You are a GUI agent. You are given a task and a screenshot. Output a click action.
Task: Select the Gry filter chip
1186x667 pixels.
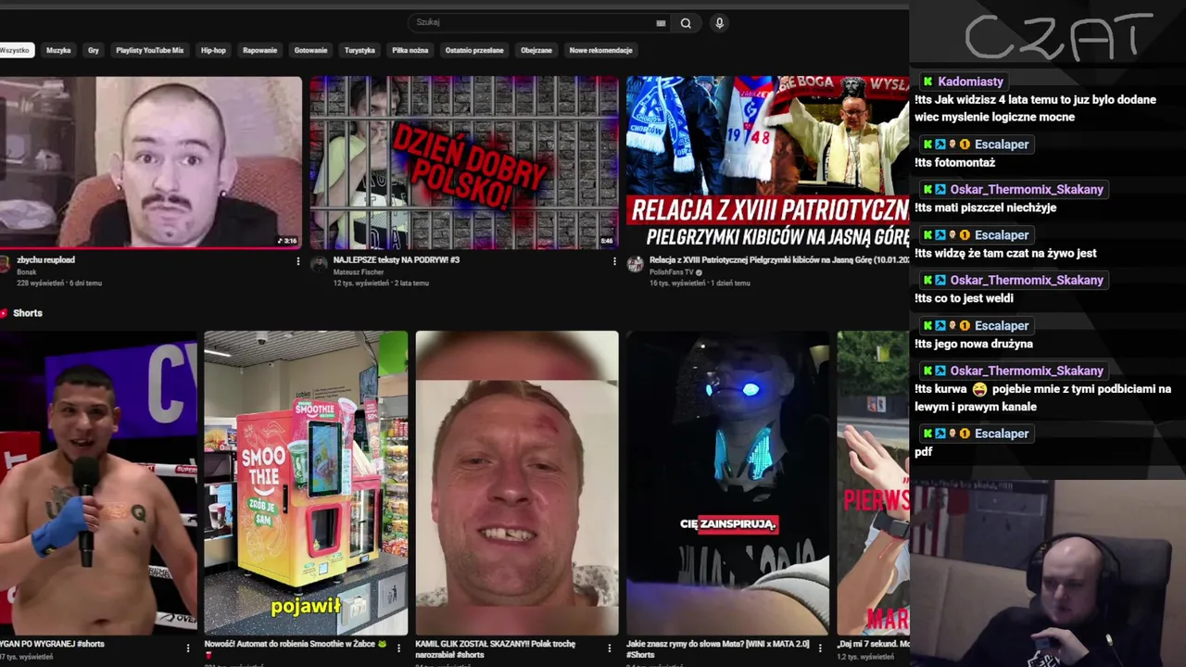[x=94, y=50]
